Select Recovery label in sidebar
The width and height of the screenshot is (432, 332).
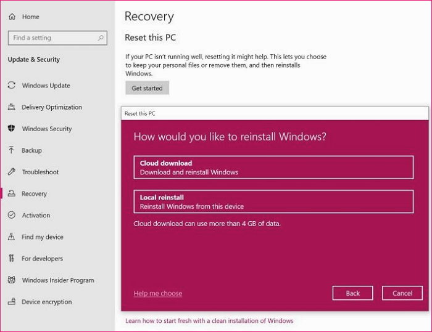coord(34,193)
